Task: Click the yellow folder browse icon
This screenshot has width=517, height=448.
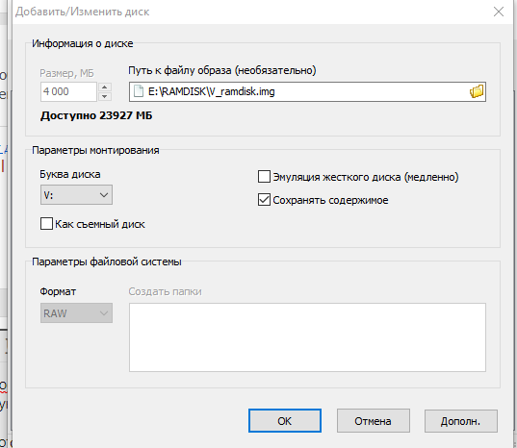Action: 477,91
